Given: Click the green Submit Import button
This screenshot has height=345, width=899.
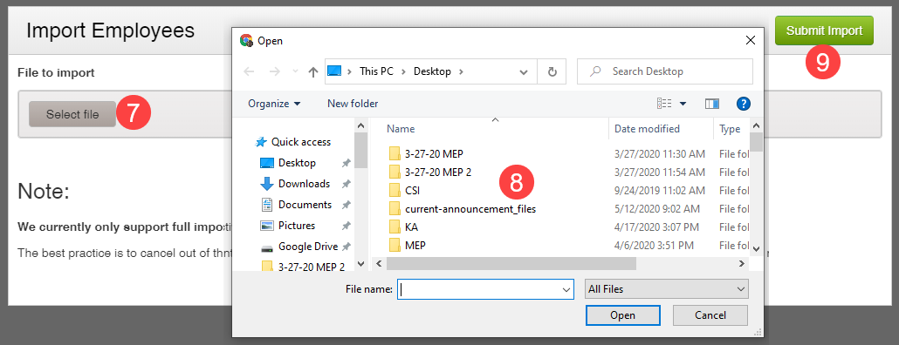Looking at the screenshot, I should pyautogui.click(x=824, y=30).
